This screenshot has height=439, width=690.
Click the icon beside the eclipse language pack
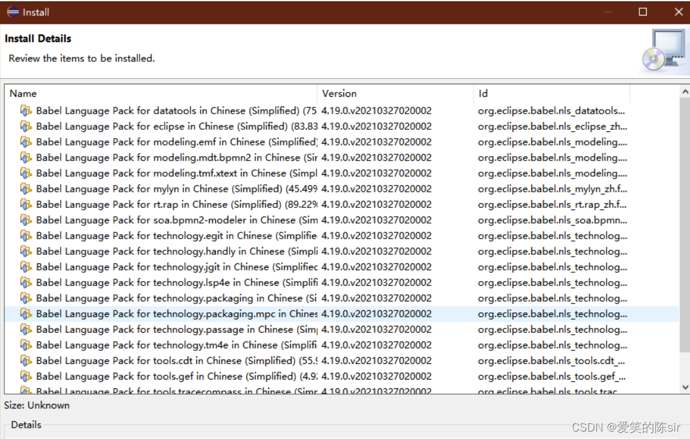26,127
